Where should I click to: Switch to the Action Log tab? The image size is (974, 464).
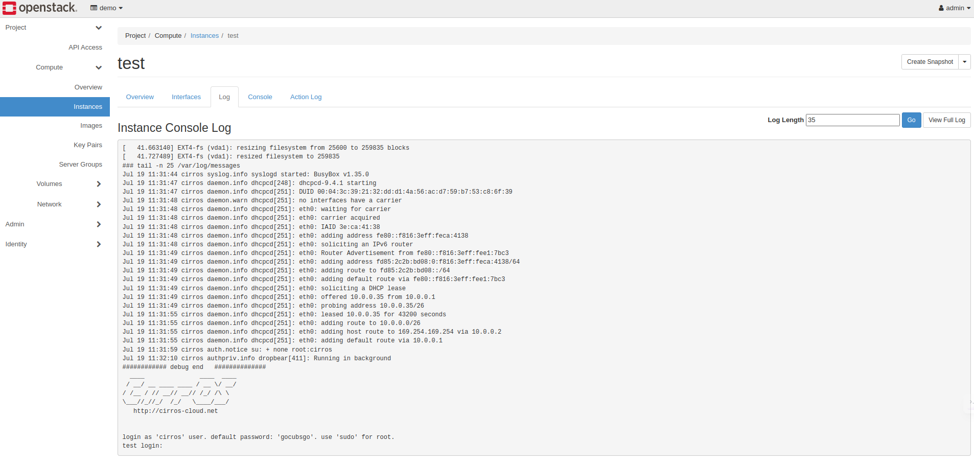(306, 97)
